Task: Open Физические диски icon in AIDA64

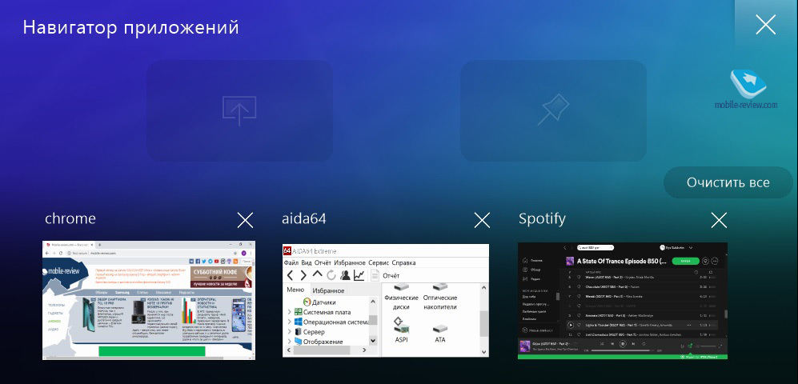Action: [401, 298]
